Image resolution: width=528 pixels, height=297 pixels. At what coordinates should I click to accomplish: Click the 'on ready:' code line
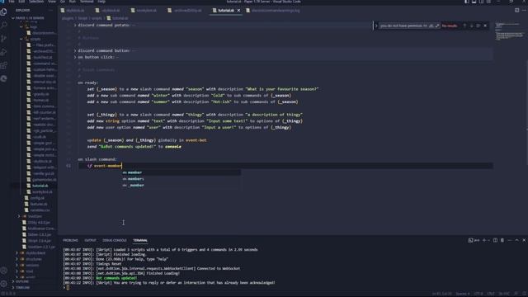click(88, 82)
